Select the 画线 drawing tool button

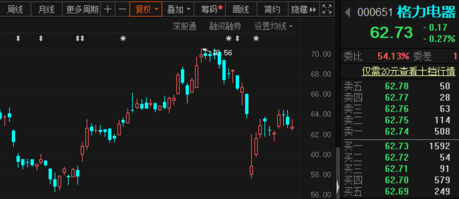241,9
